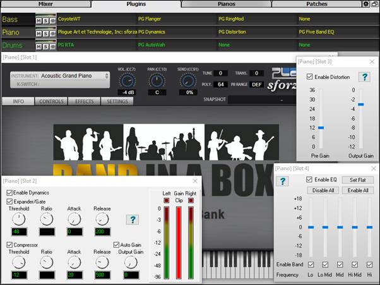Open Bass PG Flanger plugin slot
The height and width of the screenshot is (285, 380).
tap(177, 19)
